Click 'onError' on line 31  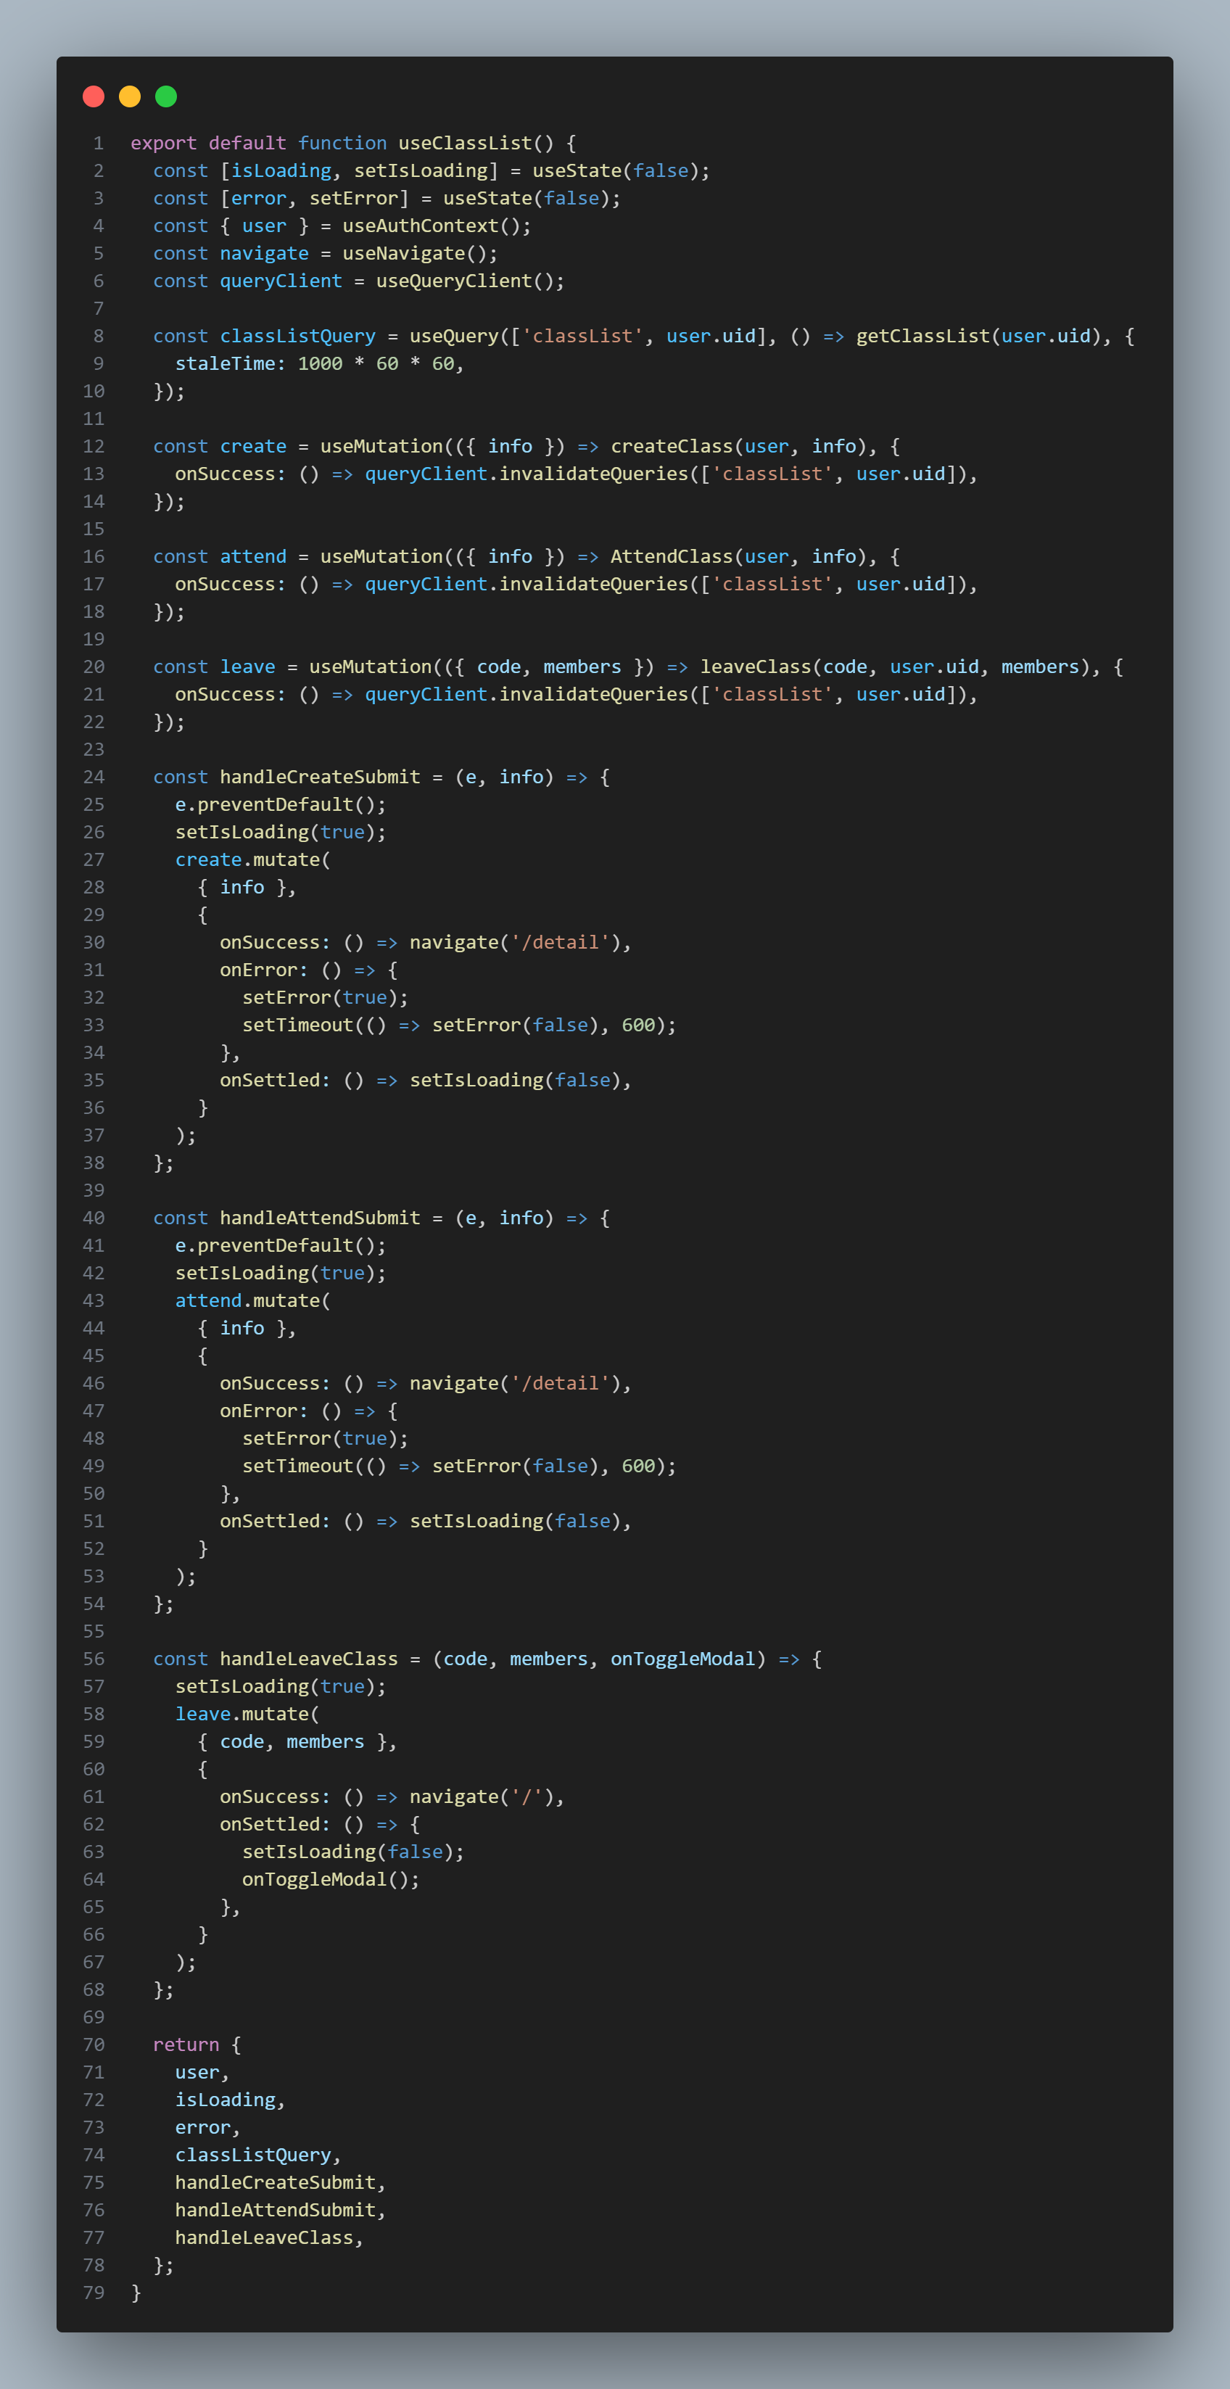pyautogui.click(x=259, y=970)
